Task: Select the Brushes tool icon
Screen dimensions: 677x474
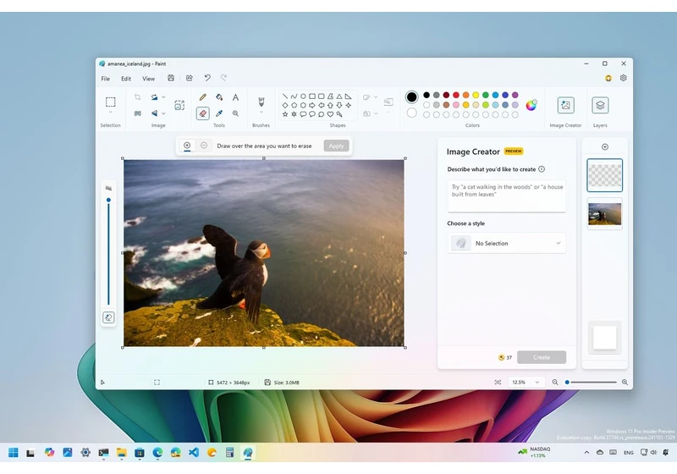Action: [x=261, y=102]
